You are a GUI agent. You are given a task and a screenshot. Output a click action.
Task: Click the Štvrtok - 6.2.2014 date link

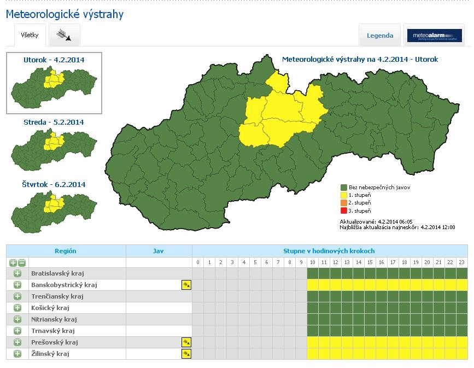point(54,185)
